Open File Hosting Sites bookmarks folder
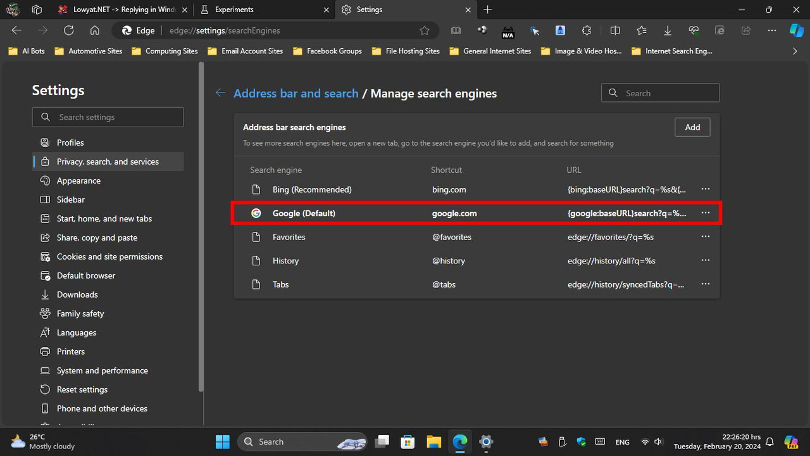Screen dimensions: 810x456 tap(406, 51)
